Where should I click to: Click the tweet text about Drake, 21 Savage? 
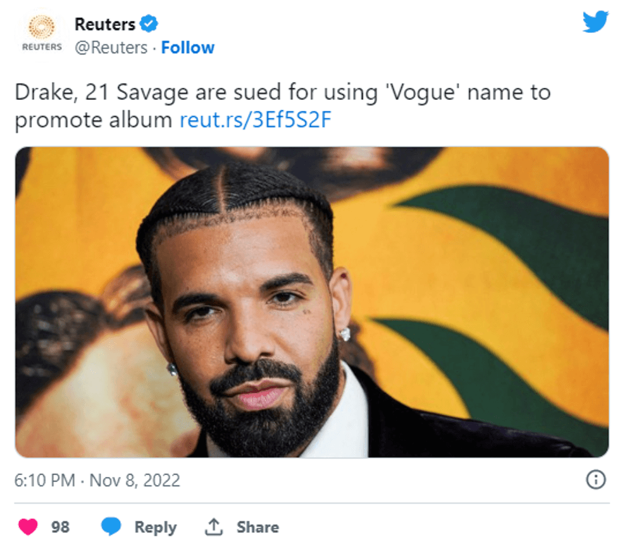(282, 93)
